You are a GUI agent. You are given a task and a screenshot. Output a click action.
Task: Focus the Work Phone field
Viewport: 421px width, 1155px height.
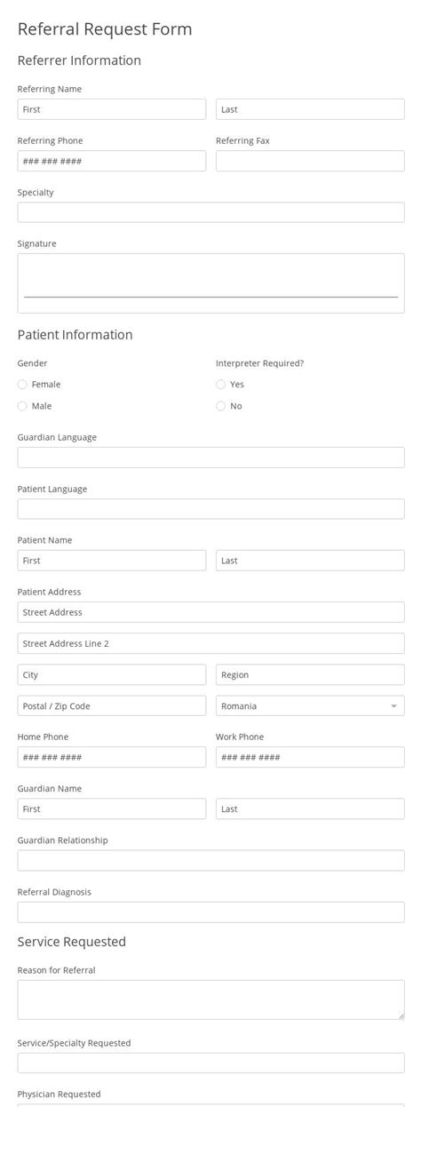(x=310, y=758)
